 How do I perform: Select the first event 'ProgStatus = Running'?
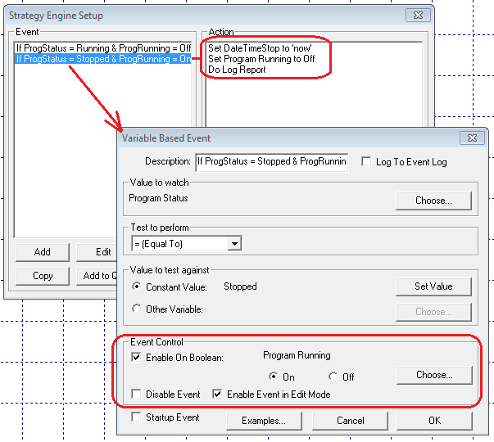pos(102,48)
